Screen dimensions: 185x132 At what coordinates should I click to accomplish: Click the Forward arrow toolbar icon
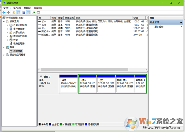coord(8,13)
